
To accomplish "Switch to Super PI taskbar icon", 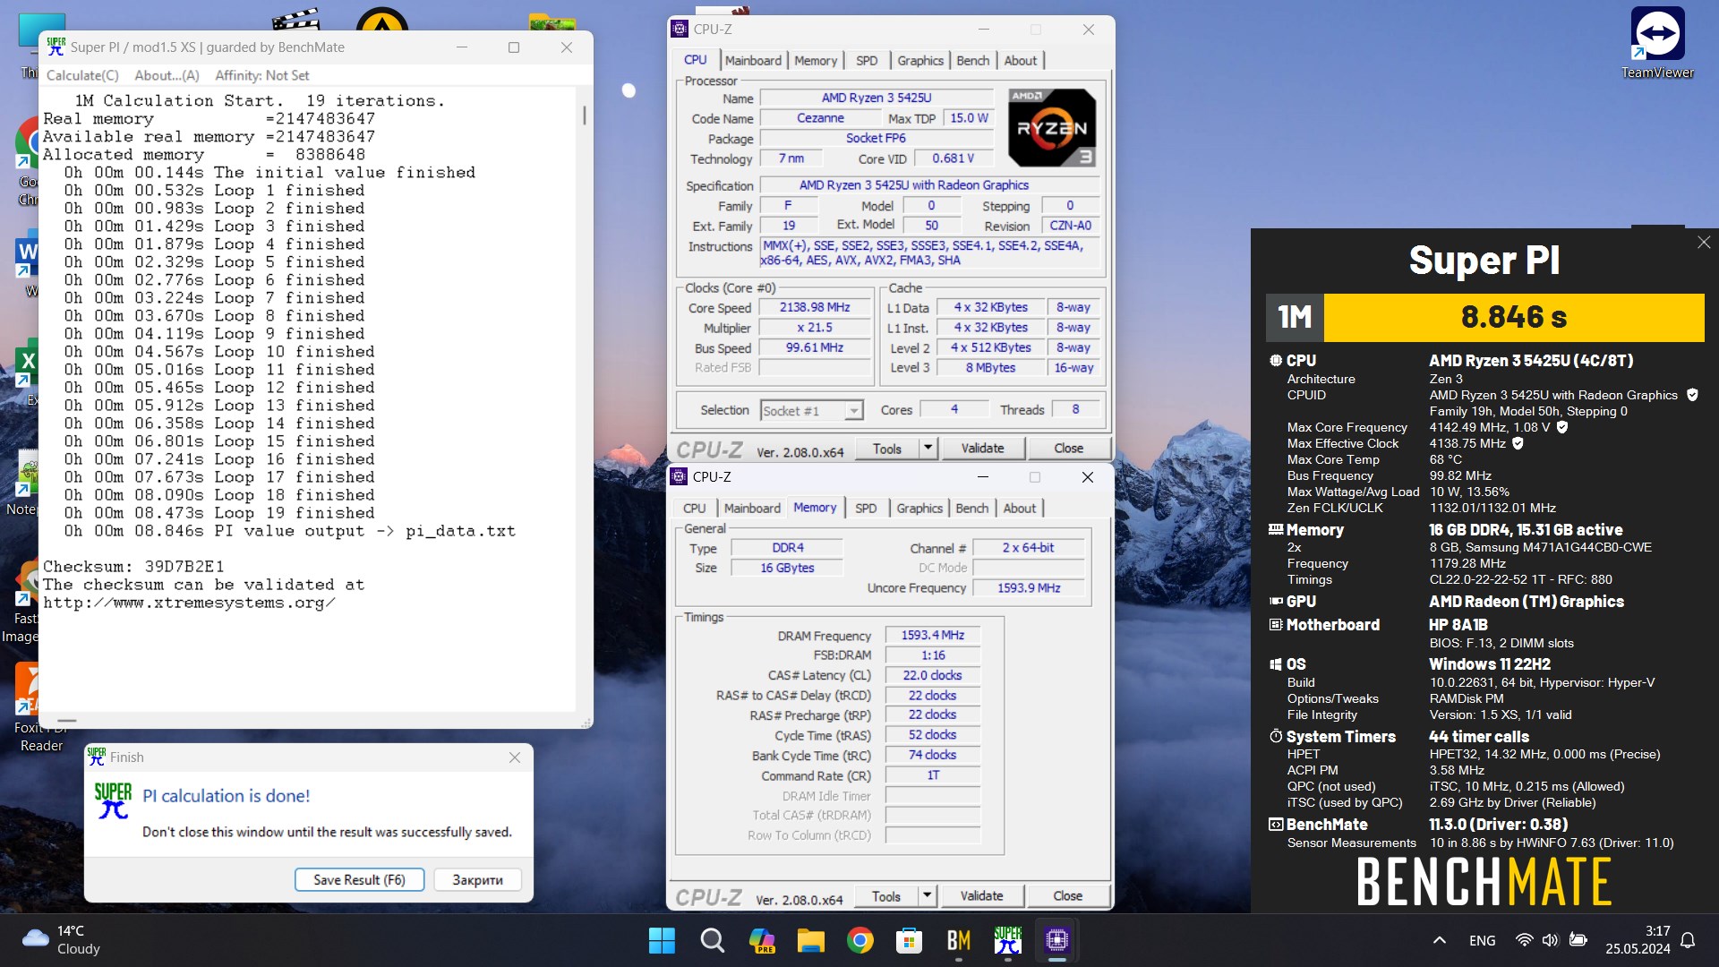I will [x=1008, y=940].
